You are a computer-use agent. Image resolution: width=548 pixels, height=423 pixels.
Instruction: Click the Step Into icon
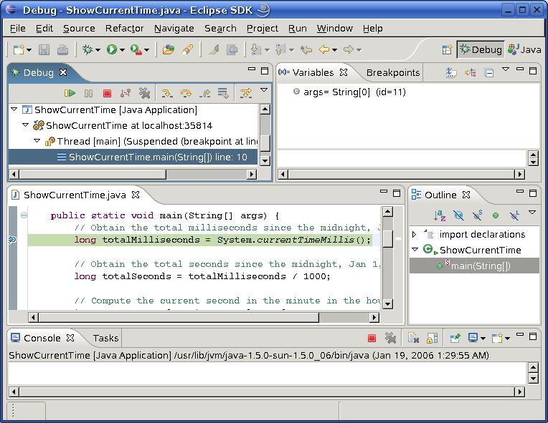167,93
